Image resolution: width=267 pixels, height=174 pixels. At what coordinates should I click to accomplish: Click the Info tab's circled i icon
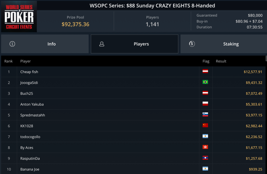pos(12,44)
